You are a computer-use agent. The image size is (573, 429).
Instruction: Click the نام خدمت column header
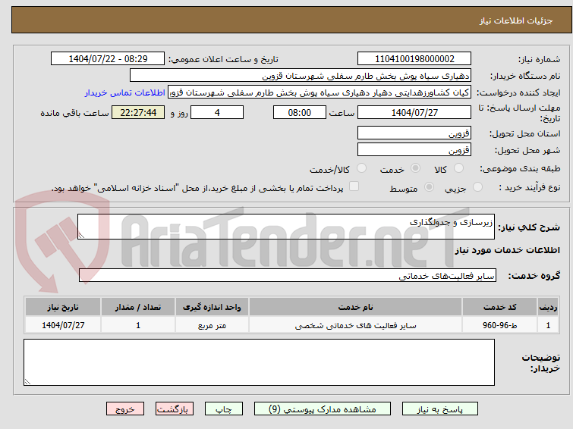tap(356, 307)
